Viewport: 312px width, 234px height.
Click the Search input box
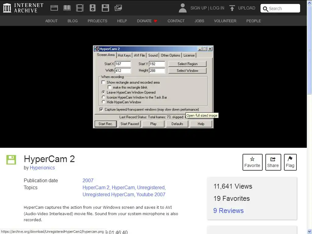pyautogui.click(x=280, y=8)
